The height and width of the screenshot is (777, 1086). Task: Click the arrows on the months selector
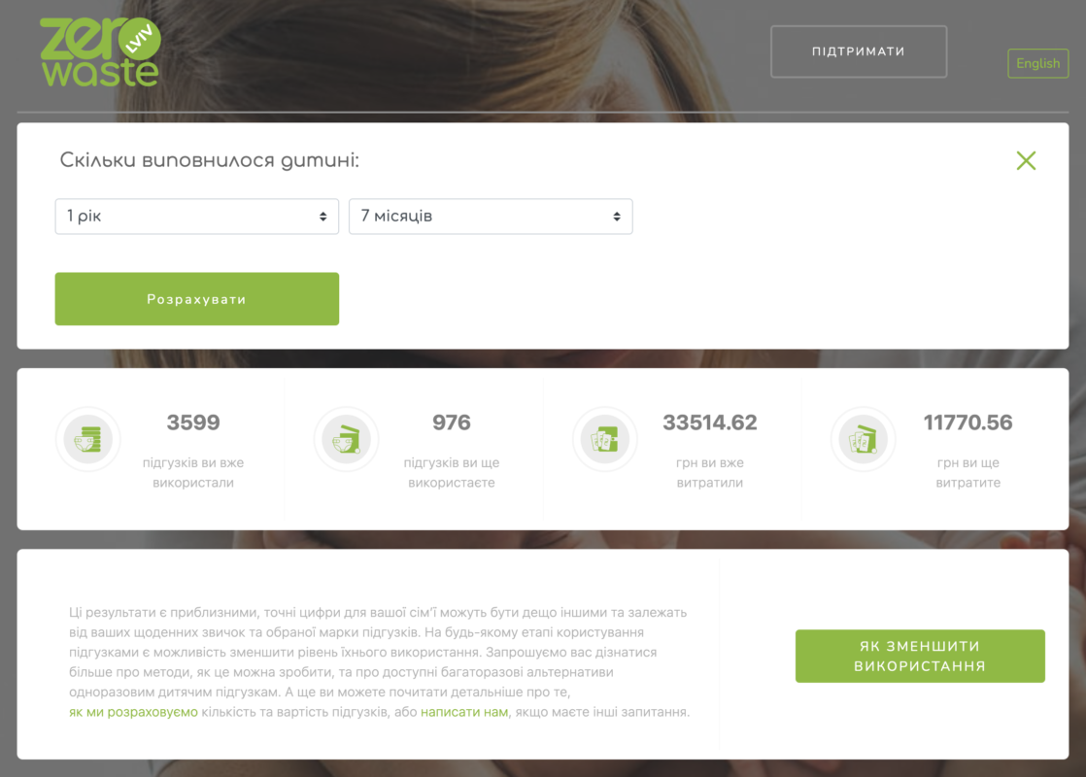617,217
